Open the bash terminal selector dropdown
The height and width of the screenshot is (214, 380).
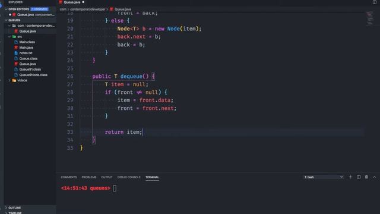[324, 177]
